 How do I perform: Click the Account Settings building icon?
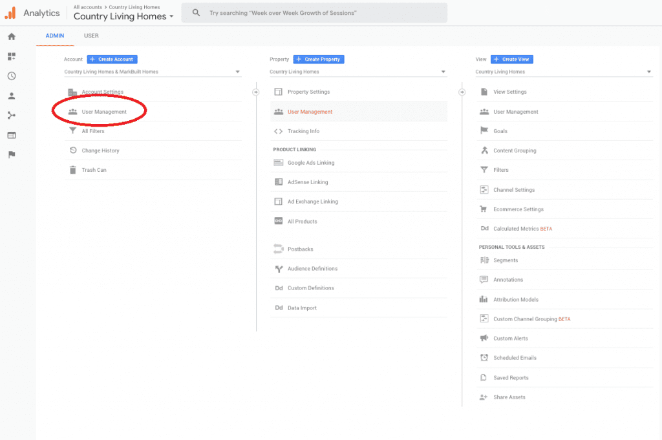click(72, 92)
